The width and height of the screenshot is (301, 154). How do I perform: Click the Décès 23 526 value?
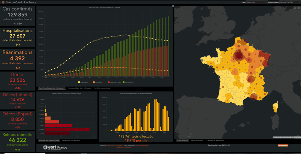click(17, 80)
